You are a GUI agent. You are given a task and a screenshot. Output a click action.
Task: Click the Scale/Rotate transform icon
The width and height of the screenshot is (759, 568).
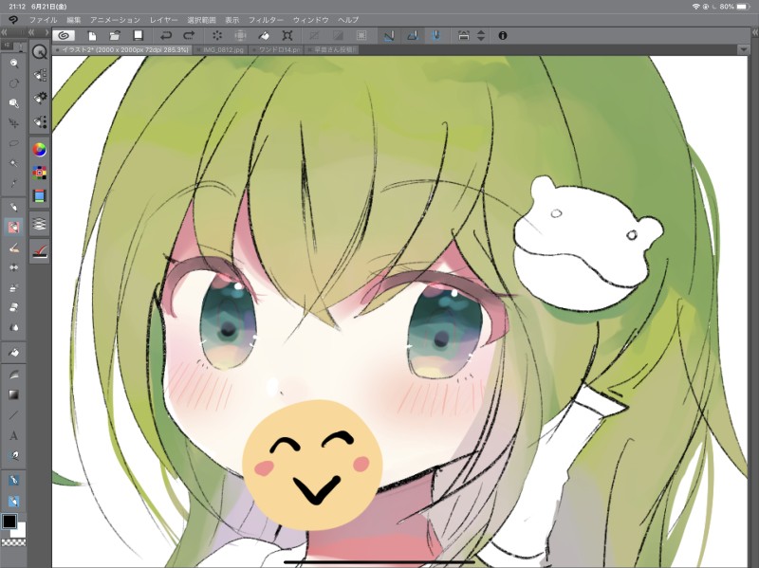pos(287,35)
